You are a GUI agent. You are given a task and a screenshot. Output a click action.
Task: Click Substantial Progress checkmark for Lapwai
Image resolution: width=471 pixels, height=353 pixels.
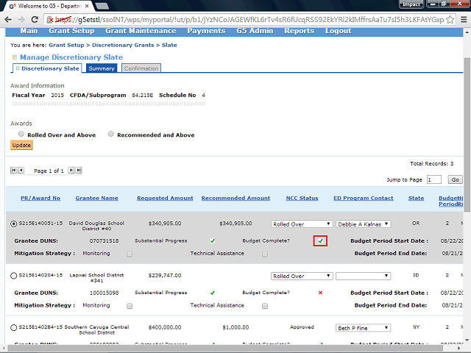213,293
